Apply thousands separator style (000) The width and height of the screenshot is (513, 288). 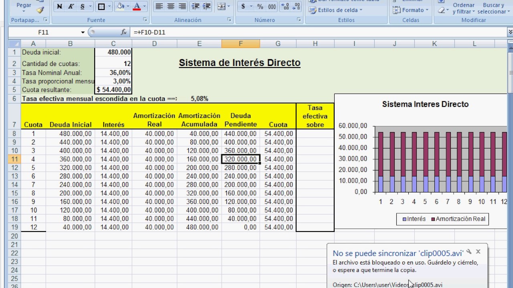pos(272,6)
